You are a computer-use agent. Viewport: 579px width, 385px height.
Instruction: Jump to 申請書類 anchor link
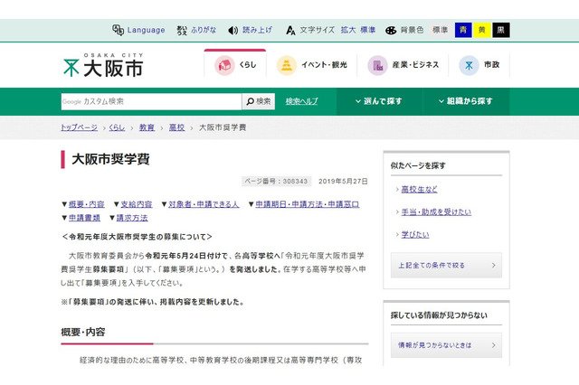pos(84,218)
